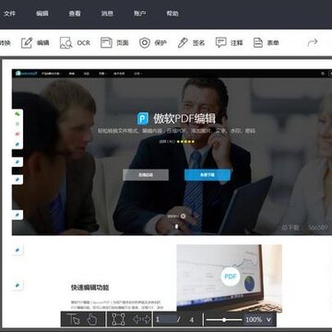332x332 pixels.
Task: Open the 帮助 menu
Action: (x=172, y=14)
